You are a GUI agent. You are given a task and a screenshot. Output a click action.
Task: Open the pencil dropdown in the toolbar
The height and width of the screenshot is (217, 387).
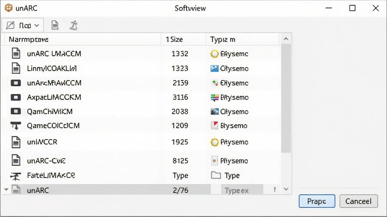(23, 25)
